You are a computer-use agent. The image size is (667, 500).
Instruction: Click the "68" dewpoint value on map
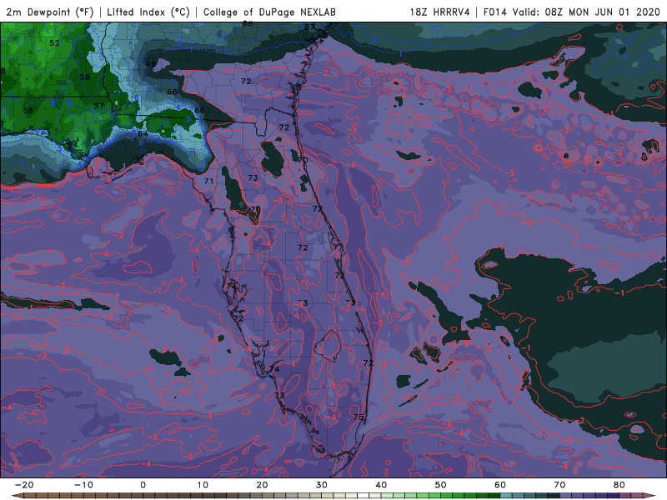(151, 64)
